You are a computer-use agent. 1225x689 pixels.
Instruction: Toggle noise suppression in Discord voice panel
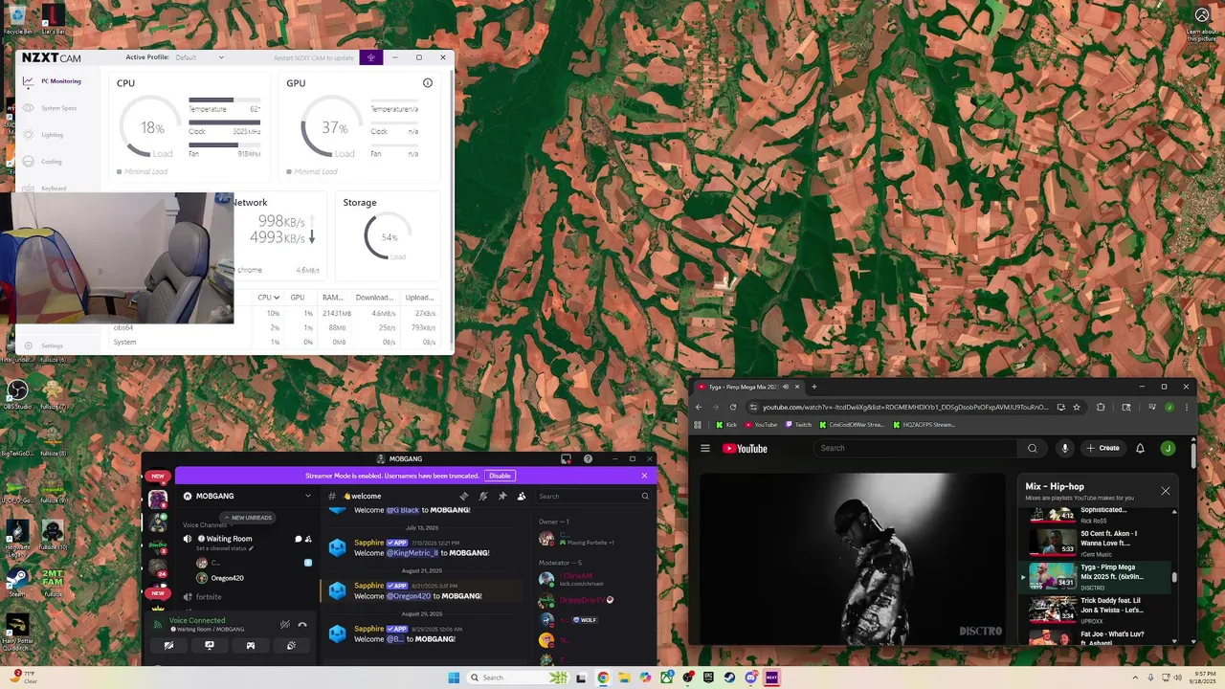[x=284, y=625]
